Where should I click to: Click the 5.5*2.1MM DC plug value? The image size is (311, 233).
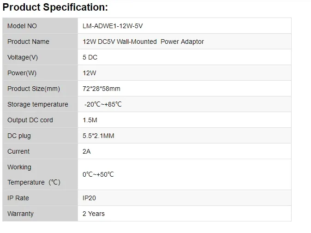tap(98, 136)
